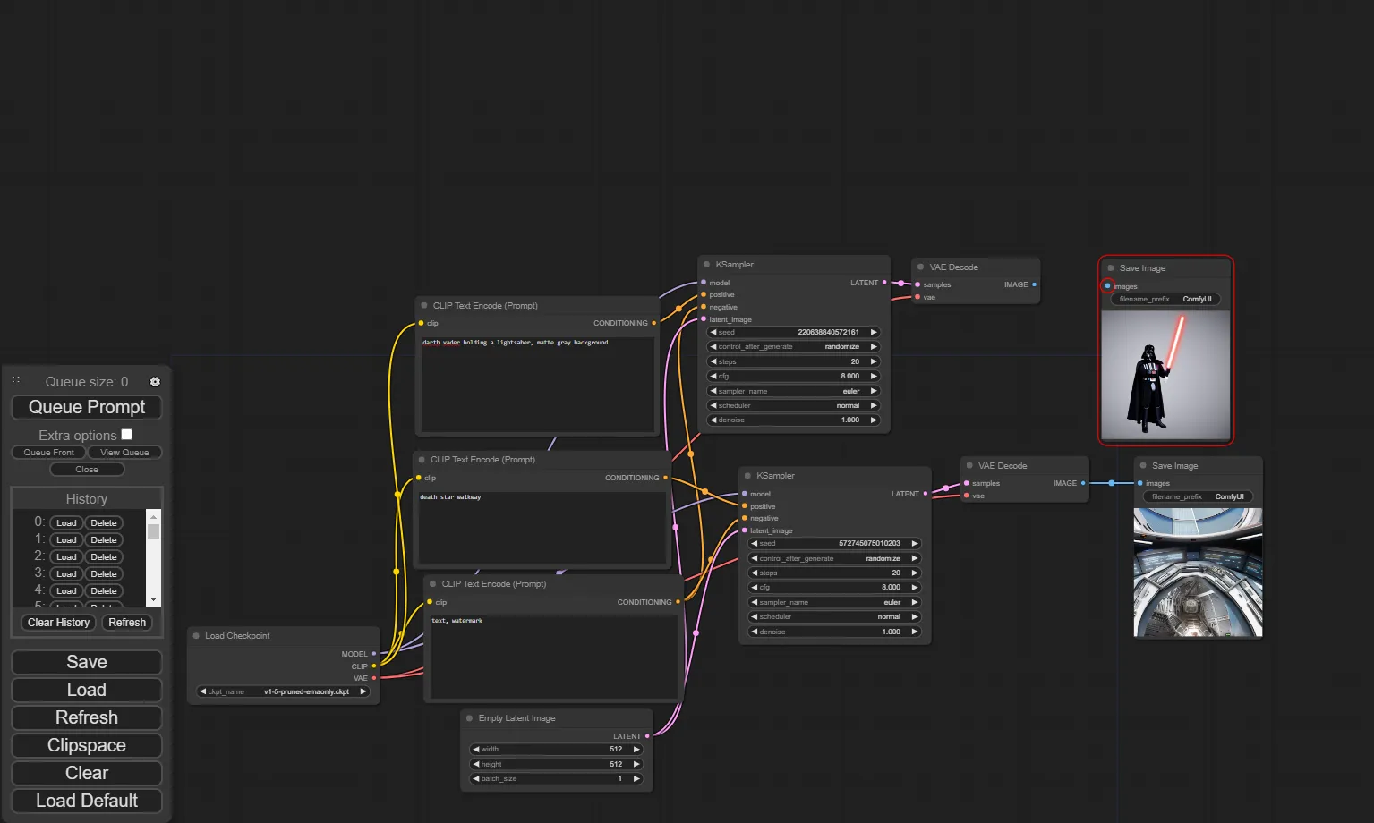The width and height of the screenshot is (1374, 823).
Task: Collapse the 'text, watermark' CLIP Text Encode node
Action: 432,584
